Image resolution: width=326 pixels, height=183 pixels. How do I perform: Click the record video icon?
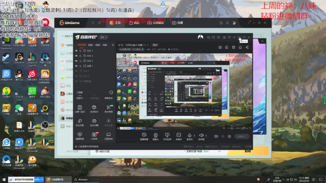(216, 136)
